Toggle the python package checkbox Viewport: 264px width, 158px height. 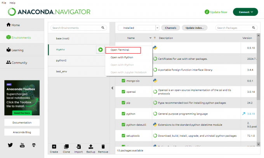pos(123,114)
